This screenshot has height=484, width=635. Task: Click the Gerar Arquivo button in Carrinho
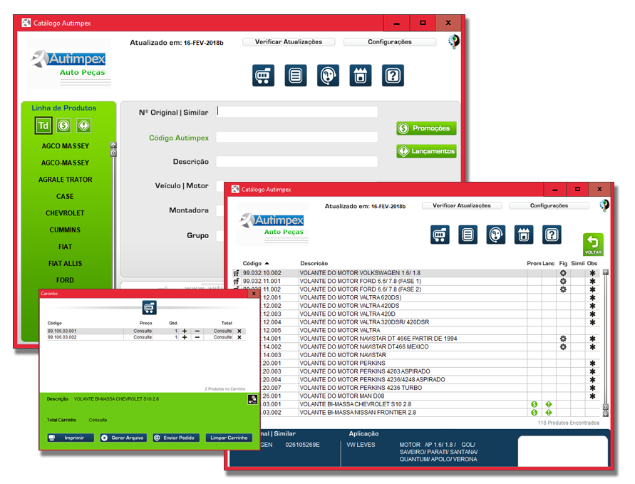pyautogui.click(x=123, y=438)
